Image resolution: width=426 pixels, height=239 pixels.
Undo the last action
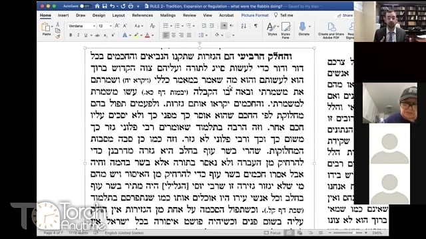(112, 6)
